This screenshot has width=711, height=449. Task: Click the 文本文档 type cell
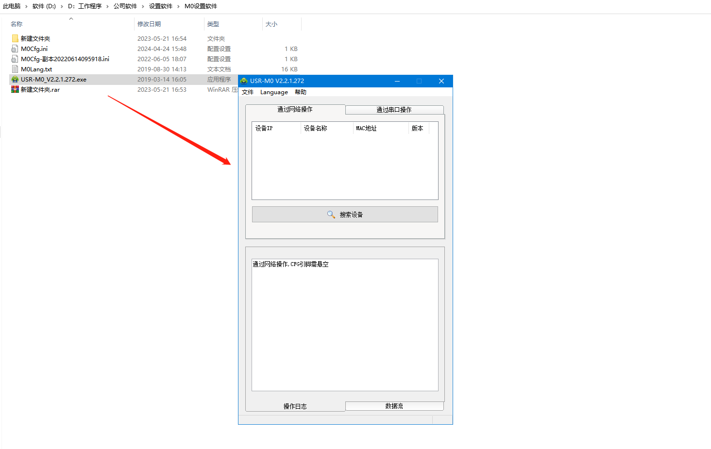pos(219,69)
